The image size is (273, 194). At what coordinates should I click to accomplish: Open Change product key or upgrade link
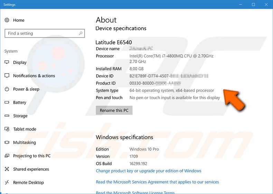[x=148, y=171]
